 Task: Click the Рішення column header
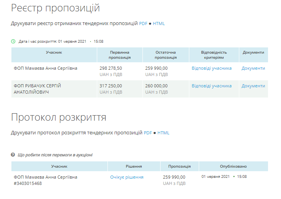point(134,166)
